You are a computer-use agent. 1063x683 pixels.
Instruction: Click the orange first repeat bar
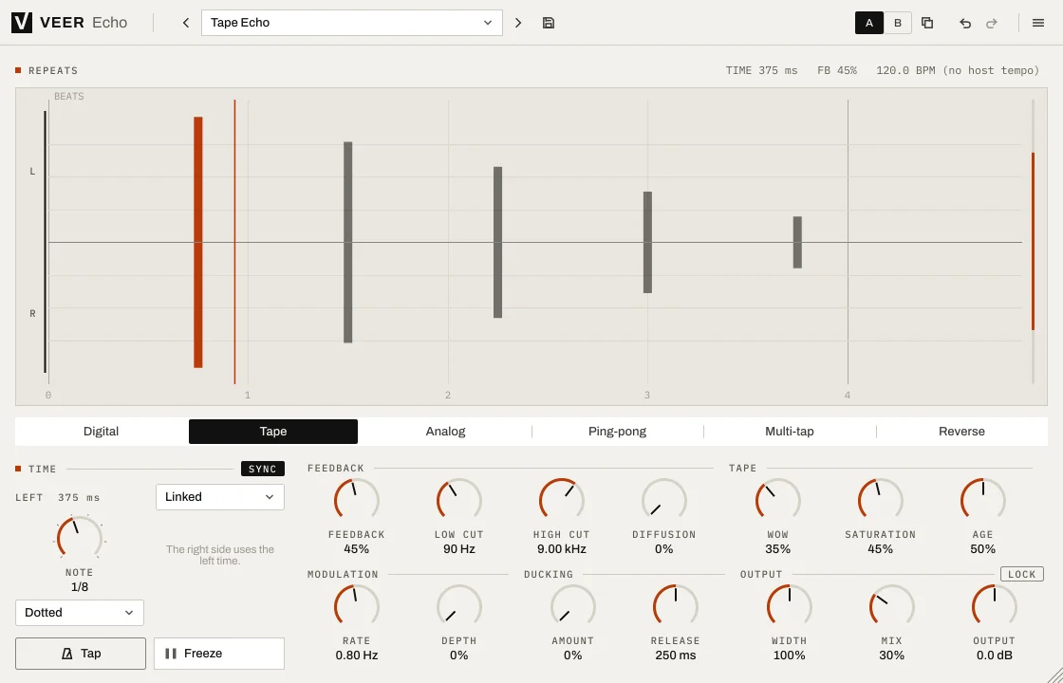198,243
